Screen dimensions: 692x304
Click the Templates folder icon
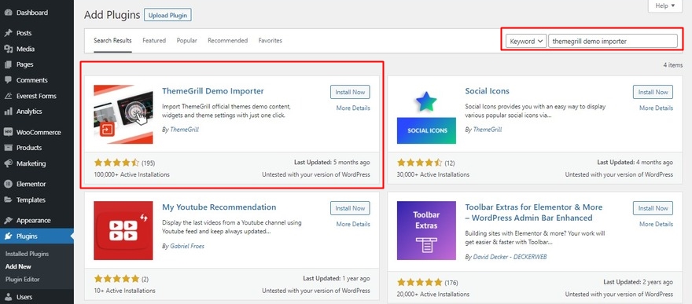[8, 200]
